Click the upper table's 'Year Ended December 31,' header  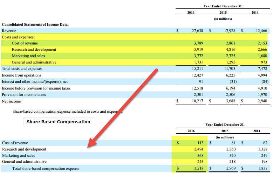pyautogui.click(x=223, y=6)
